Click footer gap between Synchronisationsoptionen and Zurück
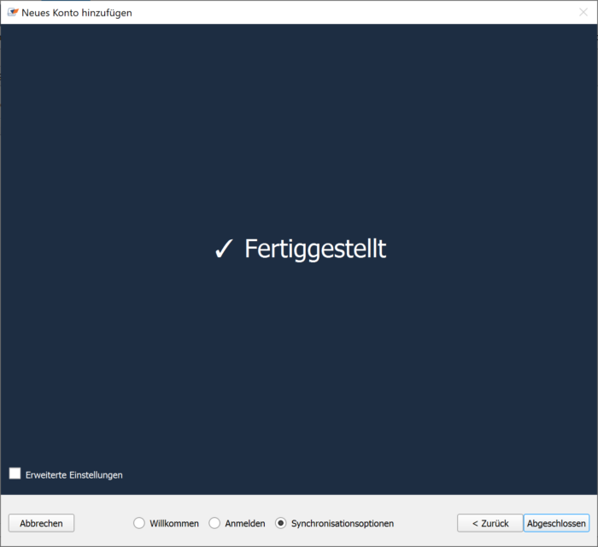Viewport: 598px width, 547px height. click(x=425, y=523)
